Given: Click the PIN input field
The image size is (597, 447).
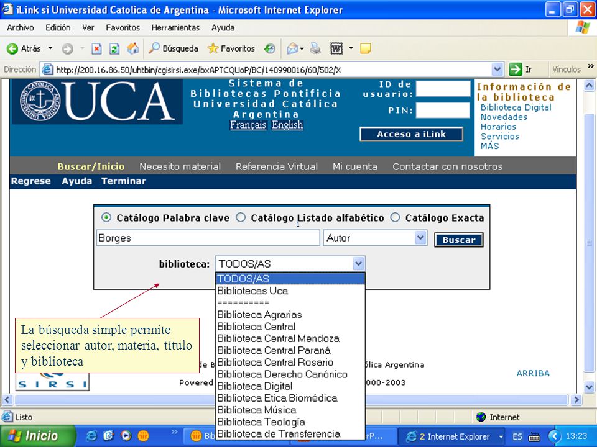Looking at the screenshot, I should (443, 111).
